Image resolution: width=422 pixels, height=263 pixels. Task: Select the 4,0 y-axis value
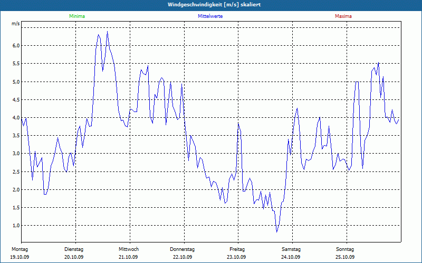pos(16,117)
